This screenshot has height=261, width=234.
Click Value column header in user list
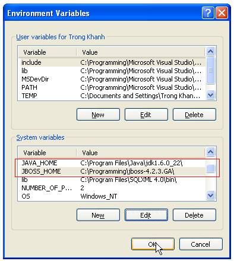tap(141, 52)
